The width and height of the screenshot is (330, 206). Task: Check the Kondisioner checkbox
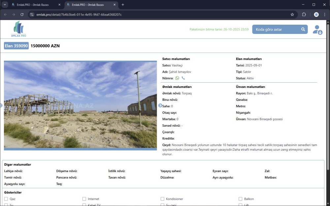(x=162, y=199)
